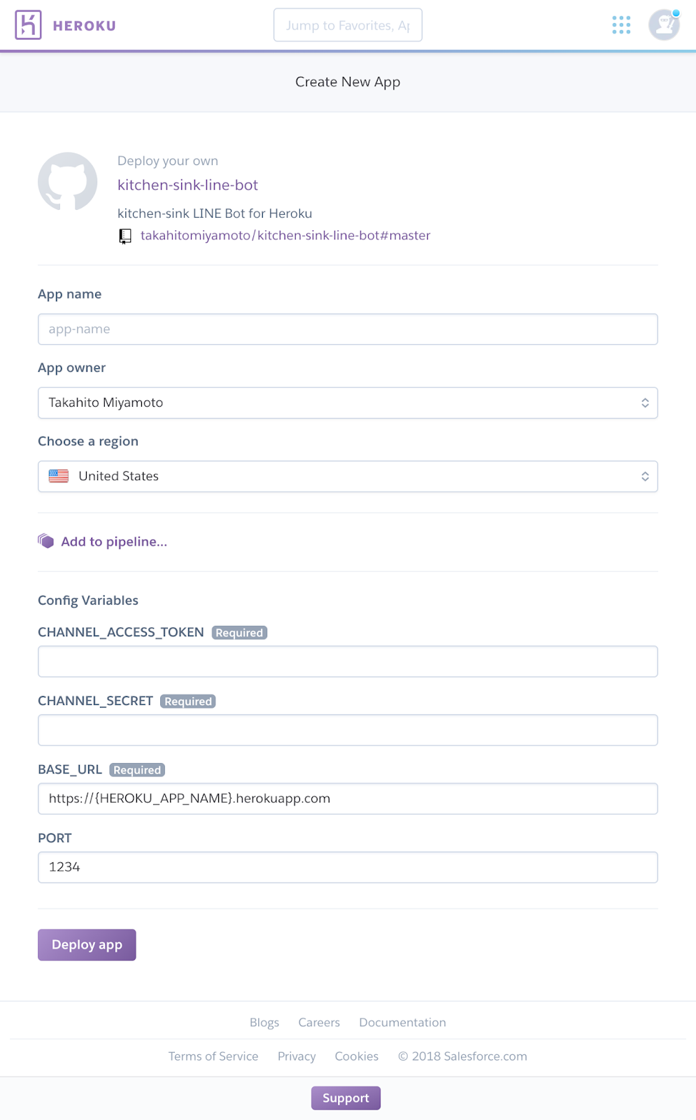Screen dimensions: 696x1120
Task: Open the Terms of Service link
Action: (213, 1056)
